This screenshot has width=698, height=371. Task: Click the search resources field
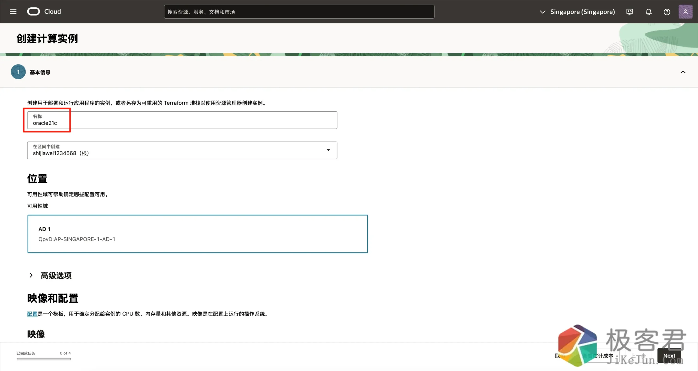click(299, 12)
